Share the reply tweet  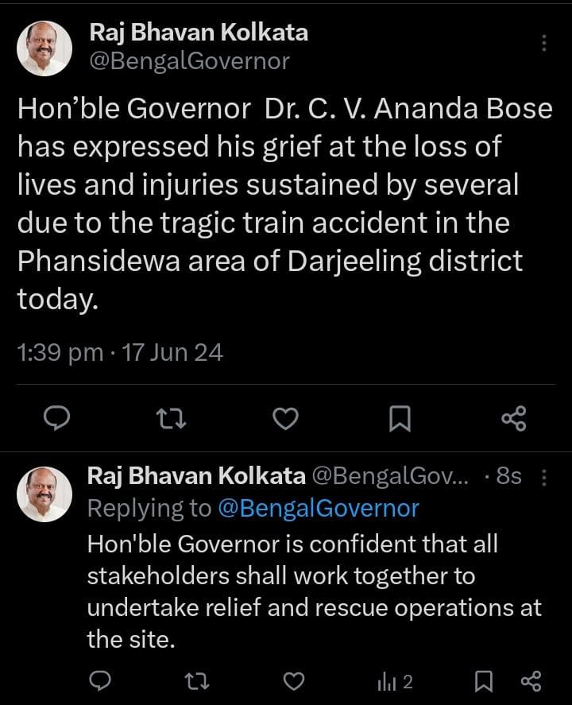pyautogui.click(x=530, y=681)
